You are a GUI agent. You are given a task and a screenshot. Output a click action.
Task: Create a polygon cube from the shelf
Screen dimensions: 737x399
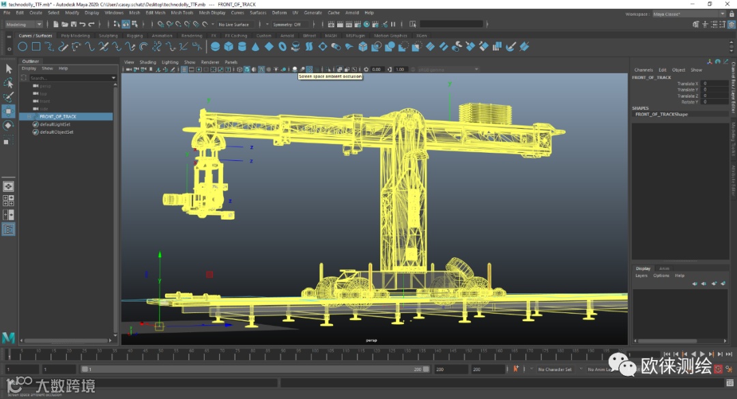tap(229, 46)
